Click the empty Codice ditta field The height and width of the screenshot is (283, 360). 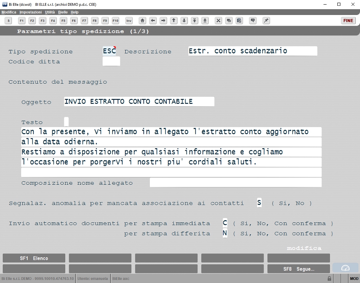click(x=111, y=61)
